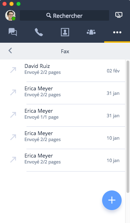
Task: Click the green presence status dot
Action: pos(14,19)
